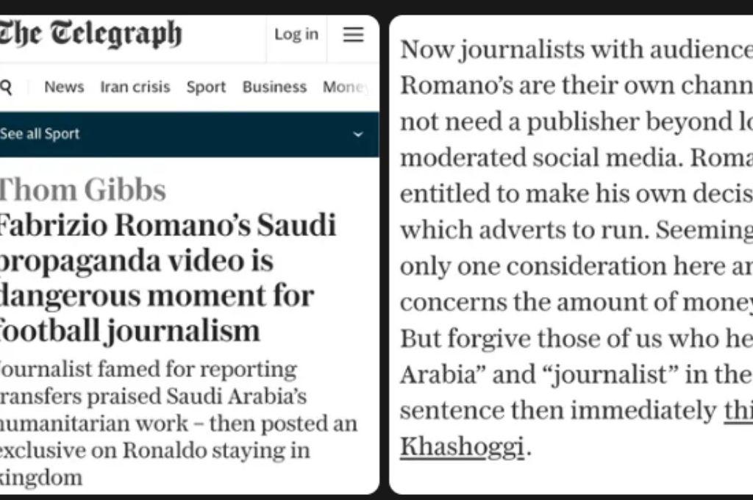This screenshot has width=753, height=500.
Task: Open author Thom Gibbs' page
Action: coord(82,190)
